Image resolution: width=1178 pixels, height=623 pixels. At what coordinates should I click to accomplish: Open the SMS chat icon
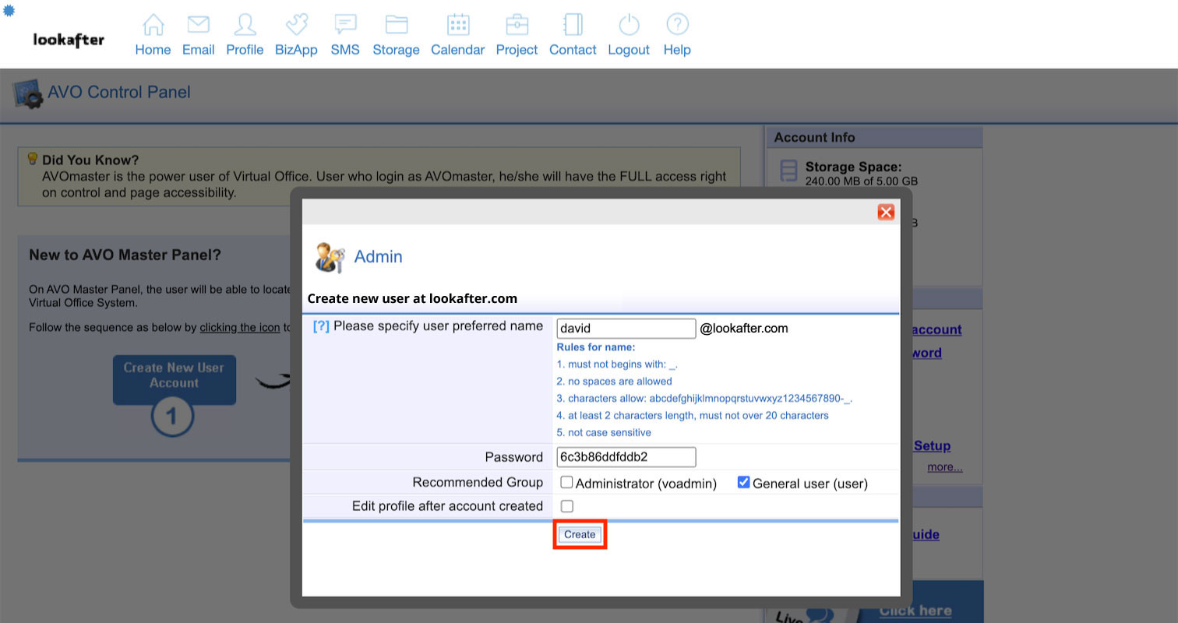345,26
